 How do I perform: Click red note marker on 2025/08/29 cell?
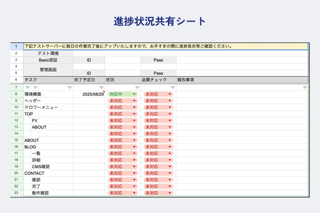point(104,92)
